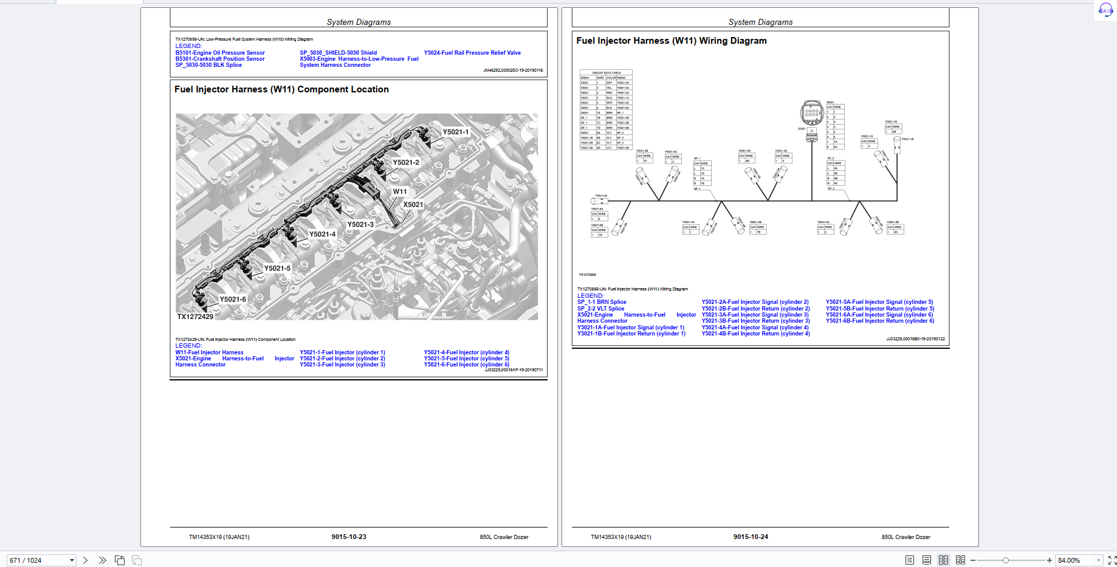Click the zoom out minus button
This screenshot has width=1117, height=567.
973,560
